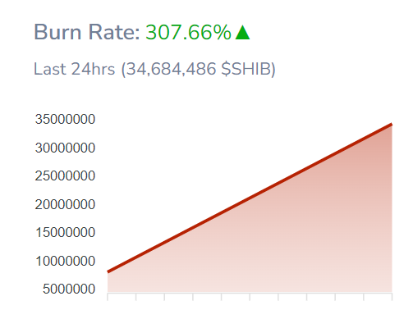This screenshot has width=413, height=319.
Task: Click the 10000000 y-axis label
Action: click(x=66, y=261)
